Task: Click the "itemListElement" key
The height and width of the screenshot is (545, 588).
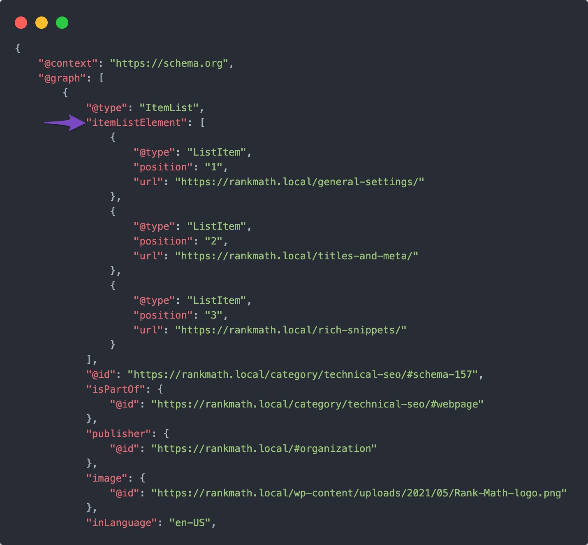Action: (x=137, y=123)
